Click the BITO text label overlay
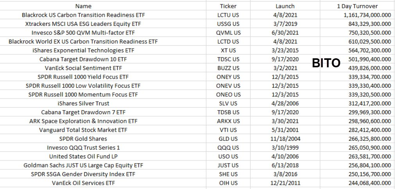Image resolution: width=395 pixels, height=189 pixels. coord(326,63)
